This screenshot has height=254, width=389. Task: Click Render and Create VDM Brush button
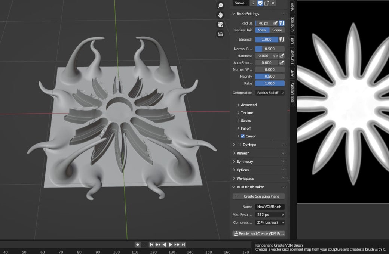coord(258,234)
